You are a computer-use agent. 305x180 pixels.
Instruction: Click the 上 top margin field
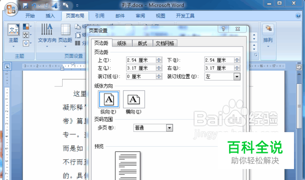coord(141,60)
